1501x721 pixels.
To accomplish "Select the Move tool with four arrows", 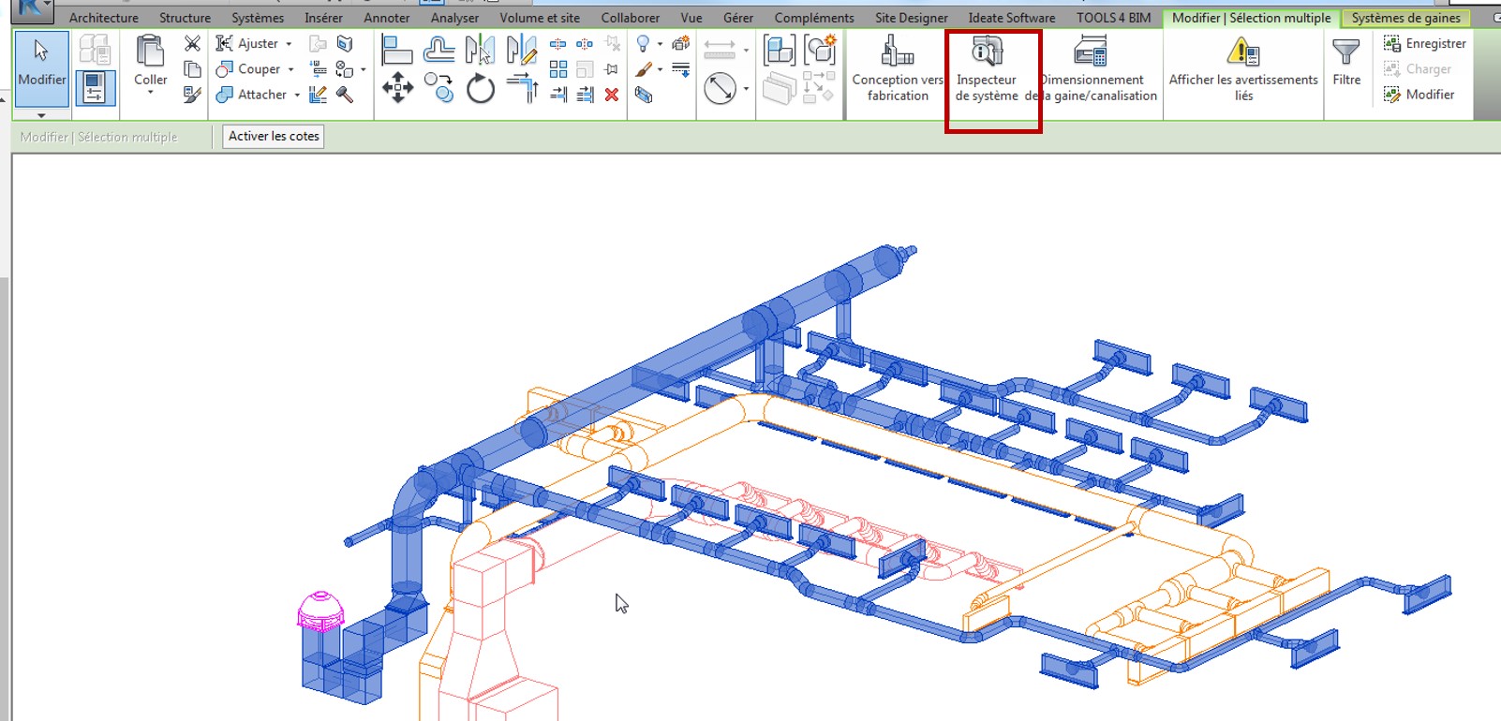I will tap(397, 88).
